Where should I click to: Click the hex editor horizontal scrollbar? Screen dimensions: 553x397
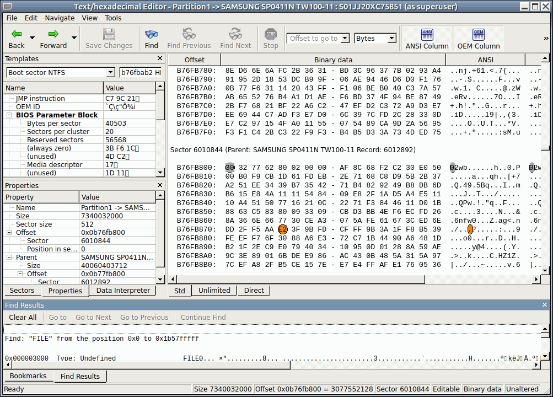tap(300, 280)
